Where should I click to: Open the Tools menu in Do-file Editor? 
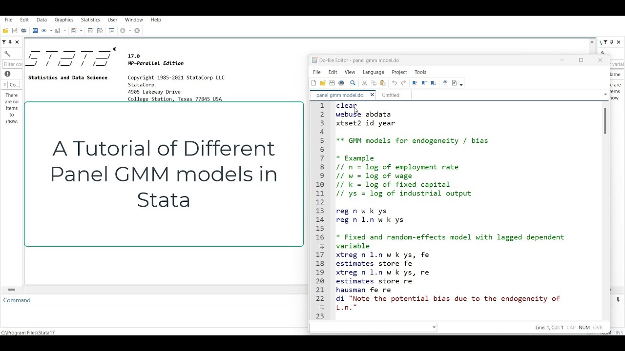420,72
